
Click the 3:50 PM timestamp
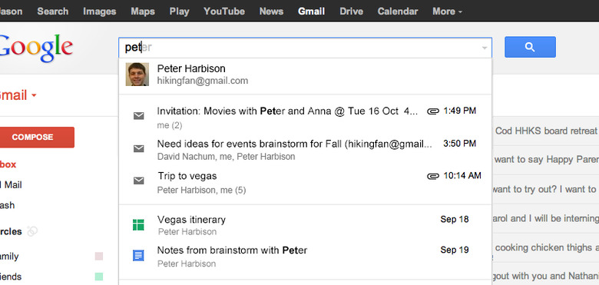[459, 144]
